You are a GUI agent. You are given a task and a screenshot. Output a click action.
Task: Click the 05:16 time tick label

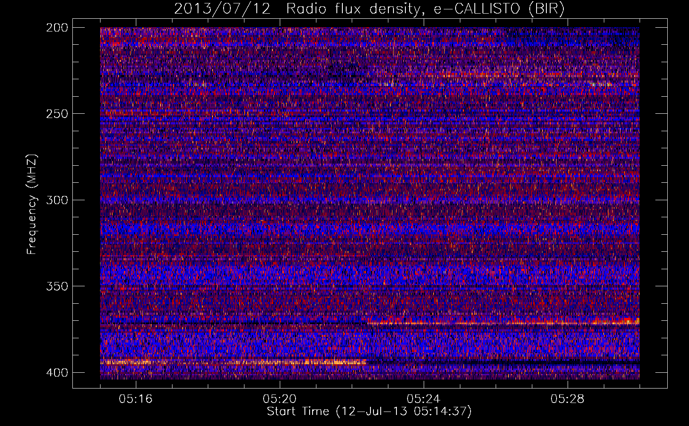[136, 399]
